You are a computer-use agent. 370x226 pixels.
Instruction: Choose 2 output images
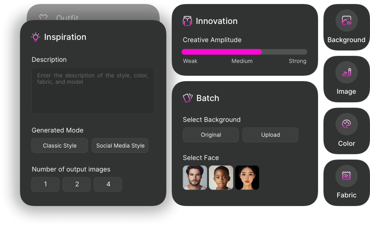[77, 184]
